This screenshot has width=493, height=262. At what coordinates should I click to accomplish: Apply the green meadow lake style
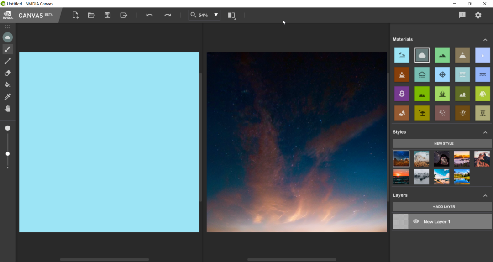[462, 177]
